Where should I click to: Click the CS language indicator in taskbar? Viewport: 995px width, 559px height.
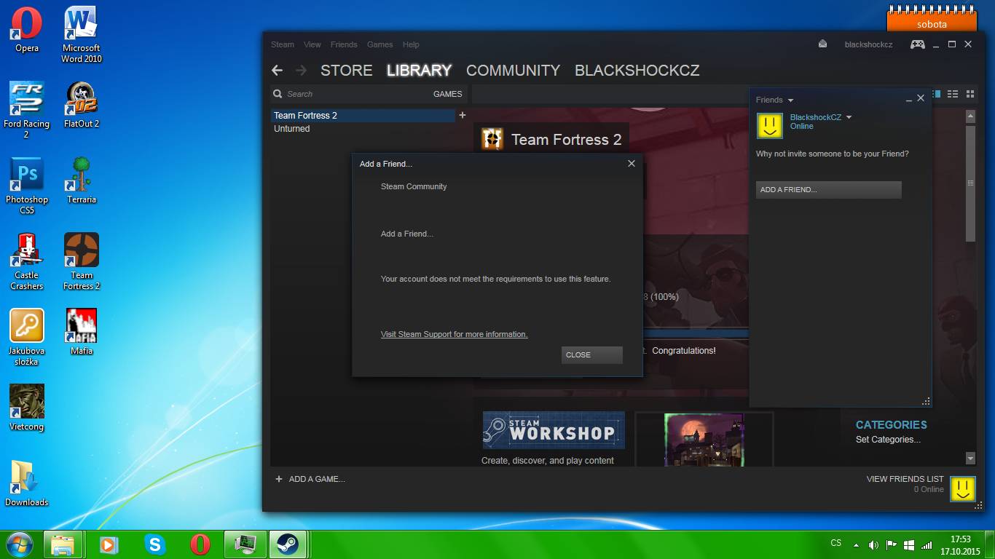[x=836, y=543]
